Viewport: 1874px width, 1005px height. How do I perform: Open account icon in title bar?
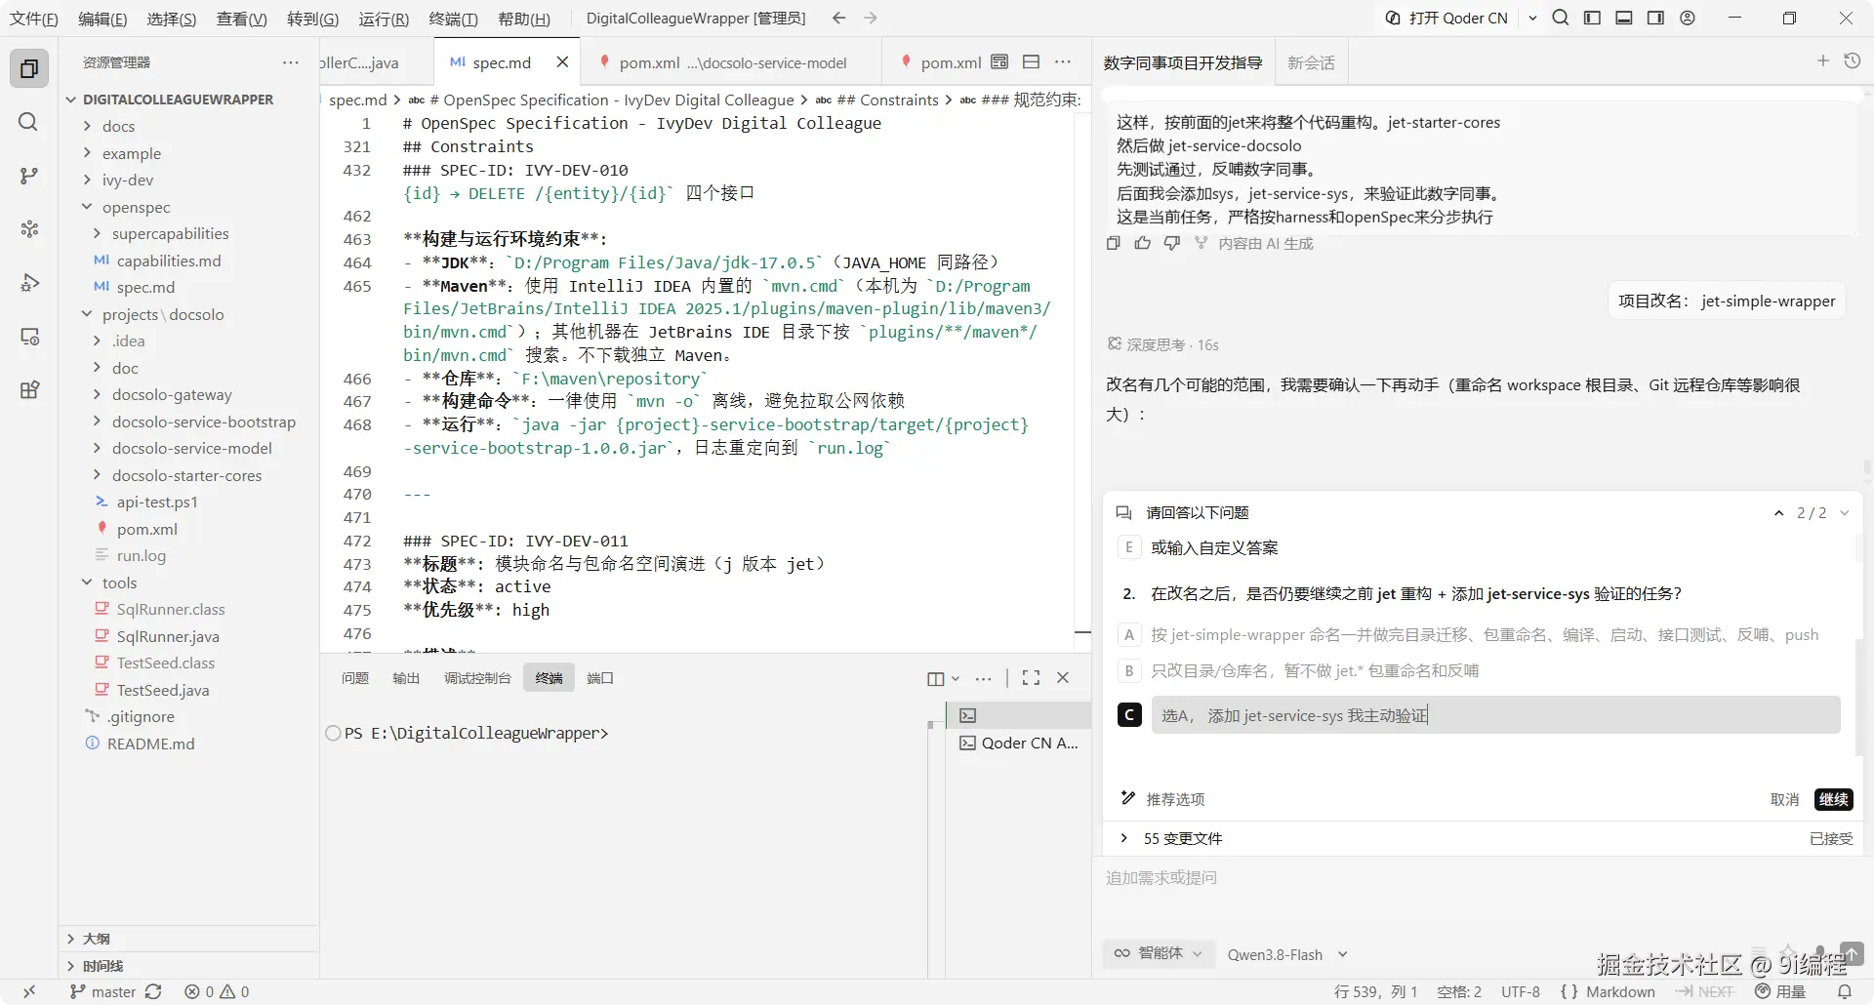click(x=1688, y=18)
